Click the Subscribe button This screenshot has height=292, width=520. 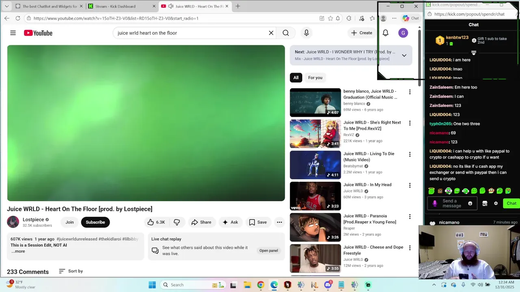coord(95,222)
